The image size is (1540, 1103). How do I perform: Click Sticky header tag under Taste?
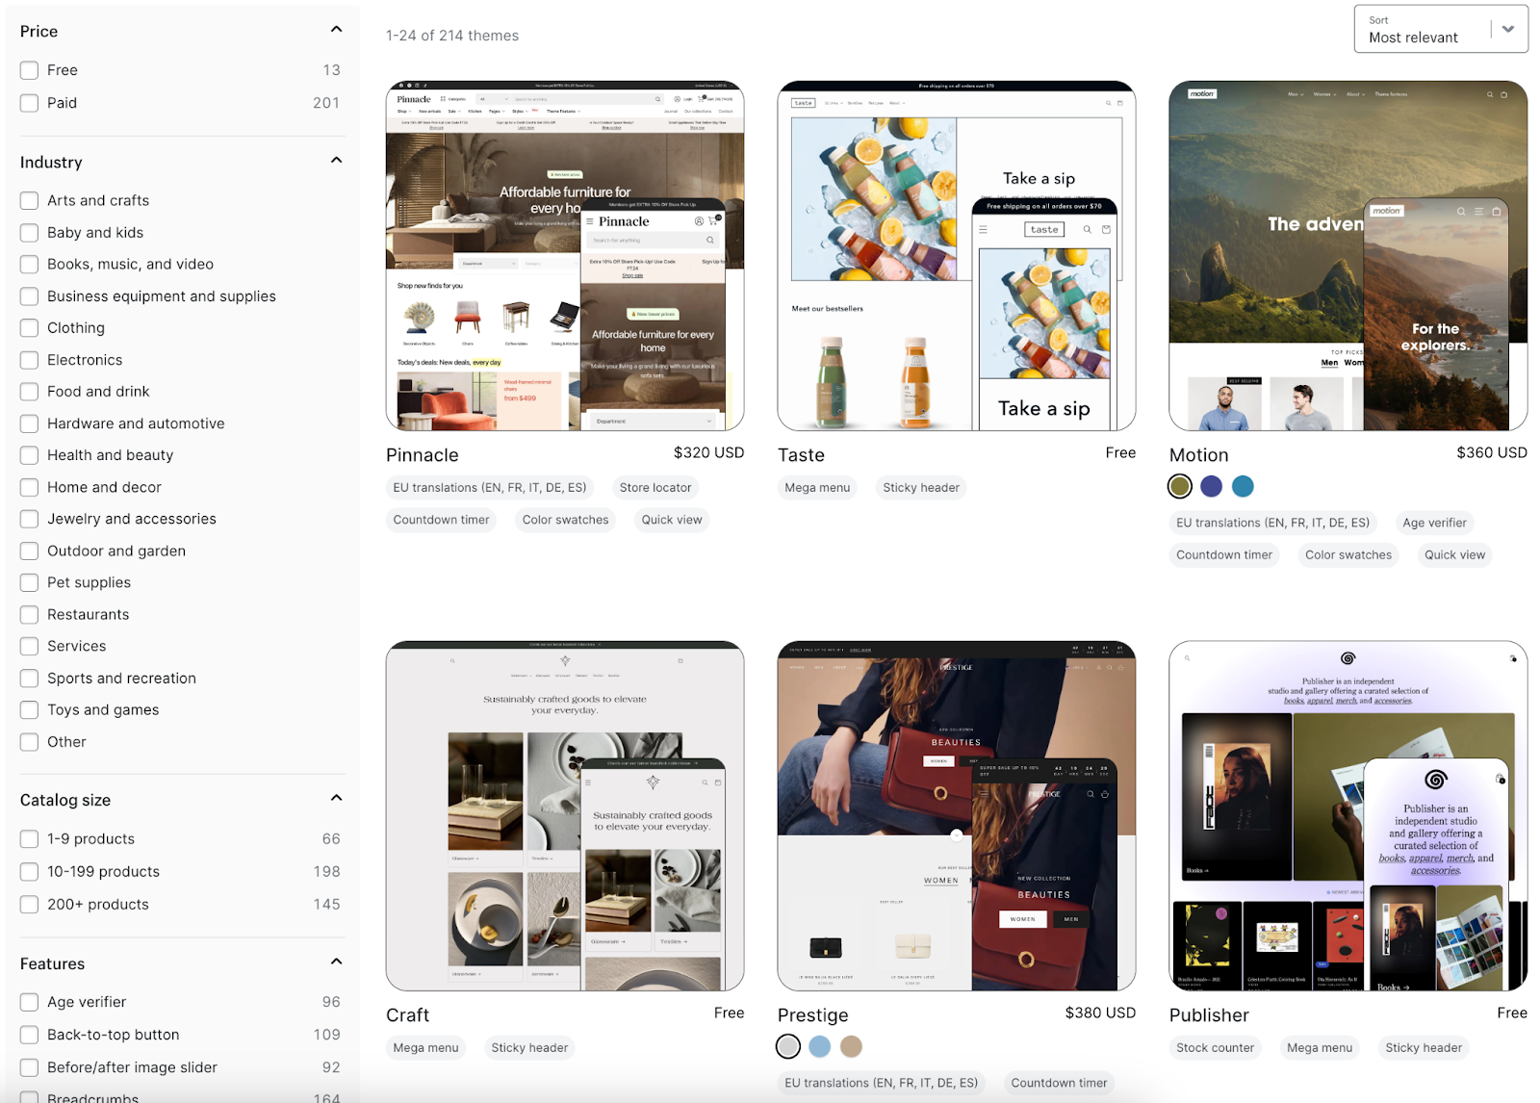(921, 488)
